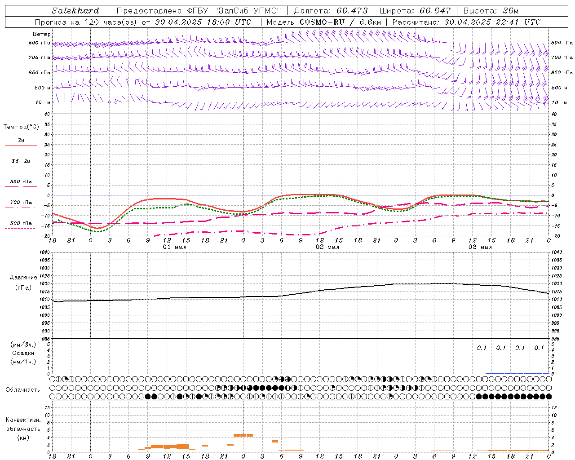Image resolution: width=575 pixels, height=460 pixels.
Task: Click the "Рассчитано: 30.04.2025 22:41 UTC" timestamp
Action: (x=466, y=22)
